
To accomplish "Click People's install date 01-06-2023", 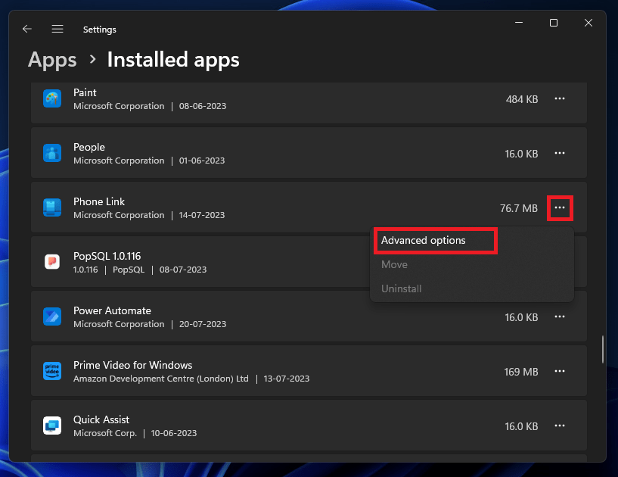I will click(x=202, y=161).
